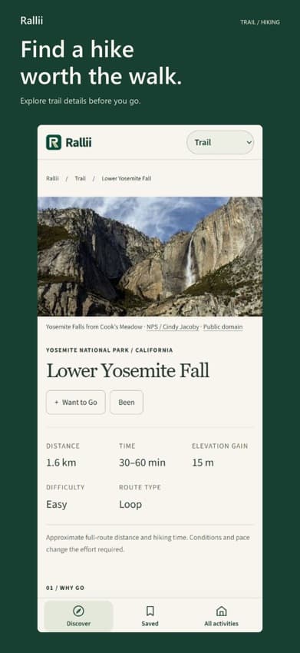
Task: Toggle the Want to Go button
Action: click(x=76, y=403)
